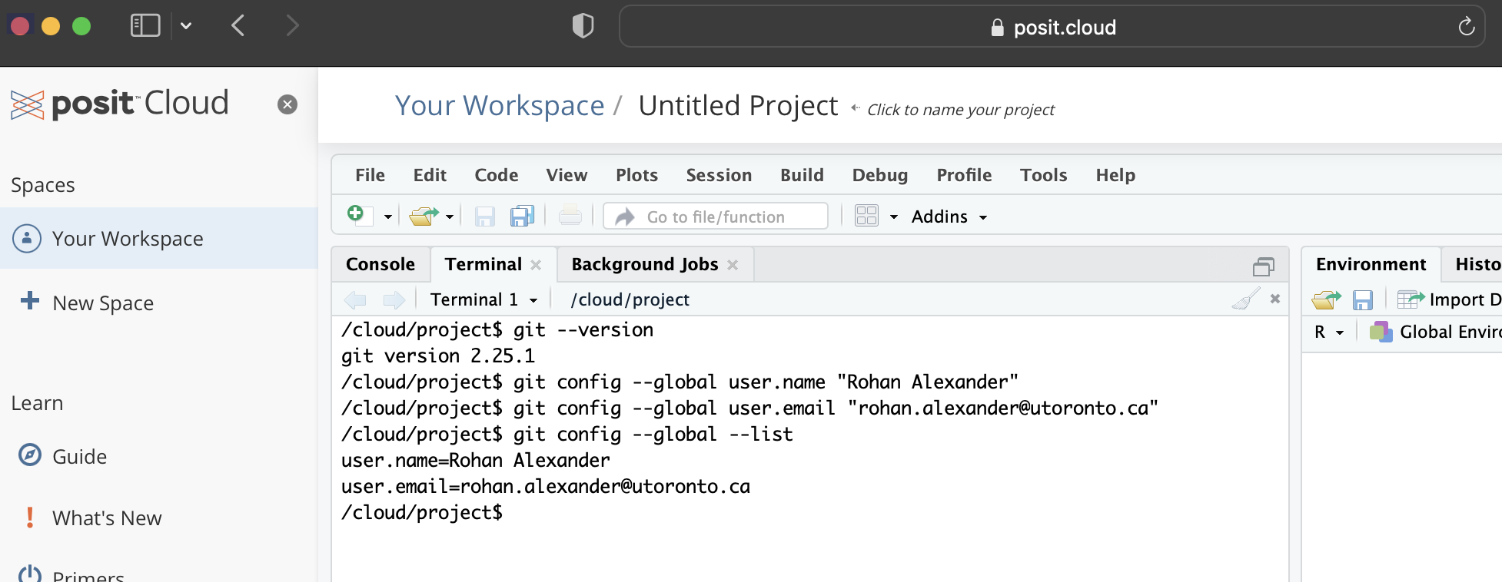Close the Terminal tab

point(536,265)
